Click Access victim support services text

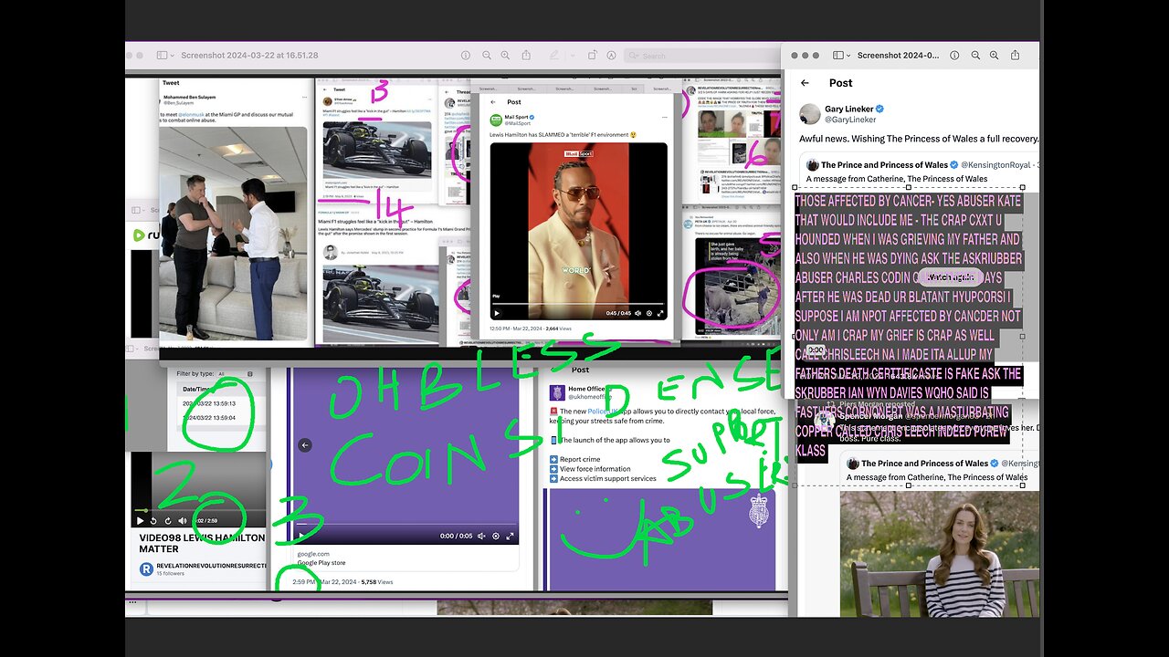(x=608, y=478)
